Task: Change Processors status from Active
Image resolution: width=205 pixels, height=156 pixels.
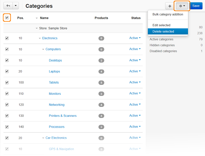Action: tap(135, 127)
